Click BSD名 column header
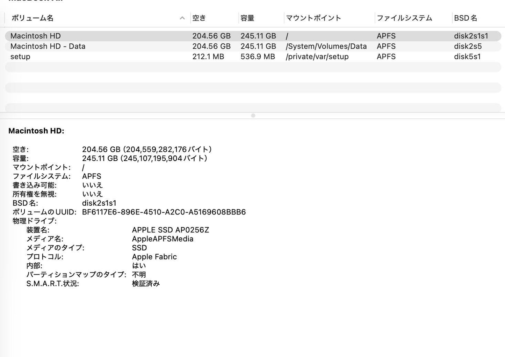The height and width of the screenshot is (357, 505). click(466, 18)
